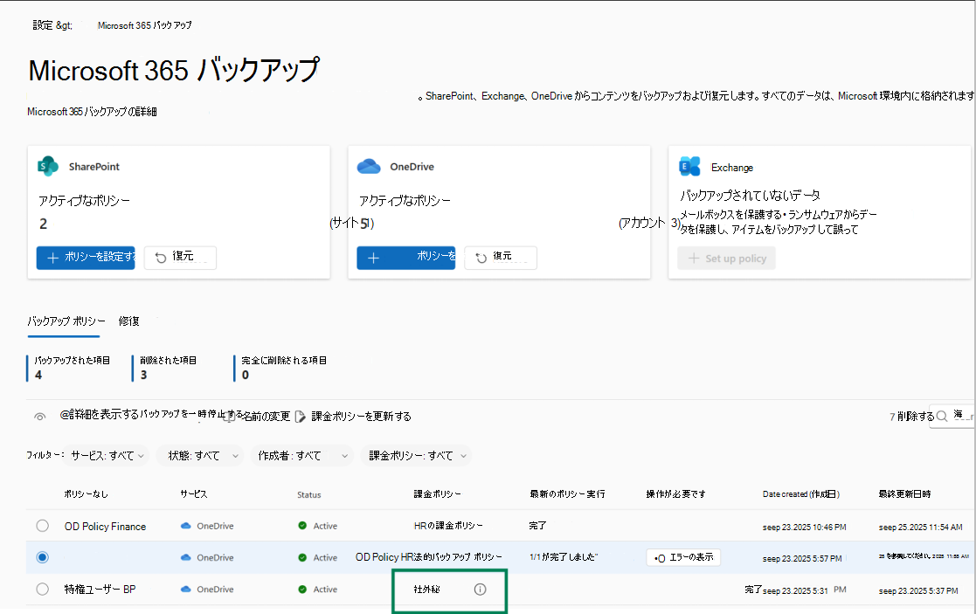Click the search magnifier icon

[x=942, y=417]
